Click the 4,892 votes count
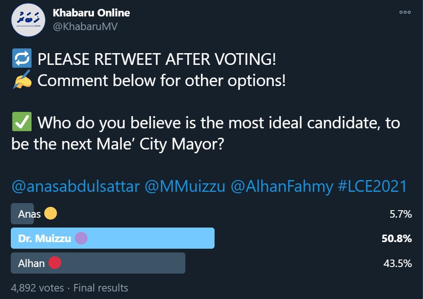423x299 pixels. [x=37, y=287]
